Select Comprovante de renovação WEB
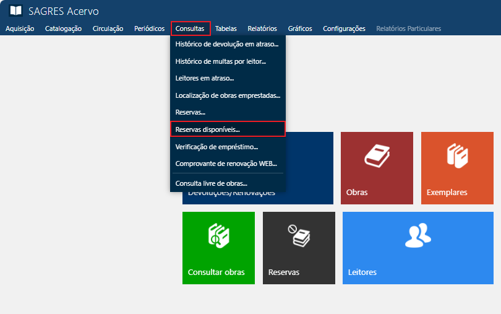Image resolution: width=501 pixels, height=314 pixels. tap(226, 164)
